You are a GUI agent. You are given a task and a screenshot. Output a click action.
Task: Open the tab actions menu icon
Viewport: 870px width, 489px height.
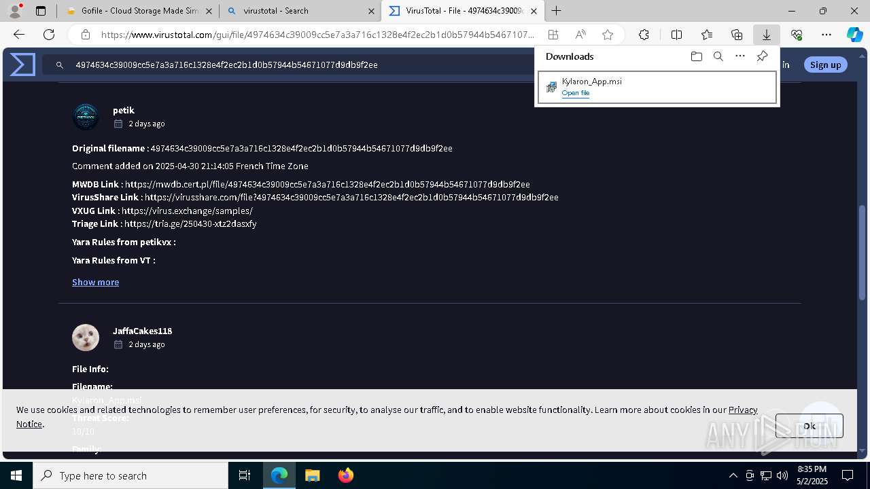(41, 11)
